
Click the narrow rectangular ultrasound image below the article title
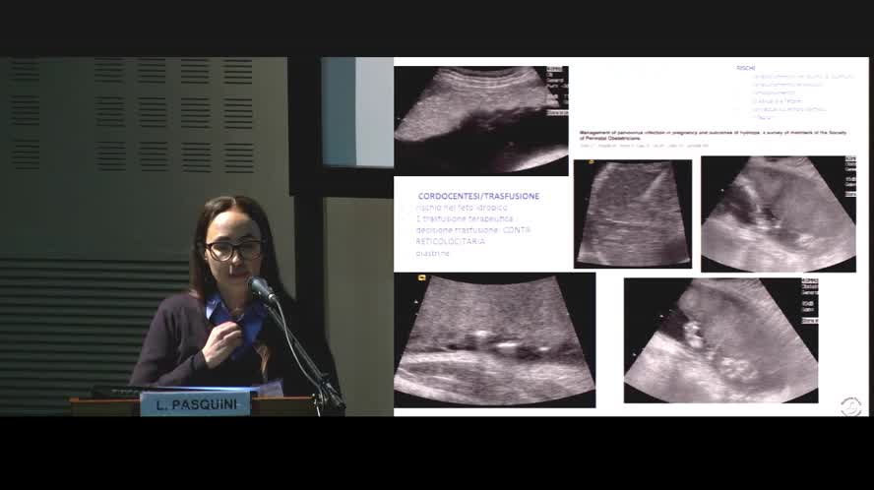(633, 214)
